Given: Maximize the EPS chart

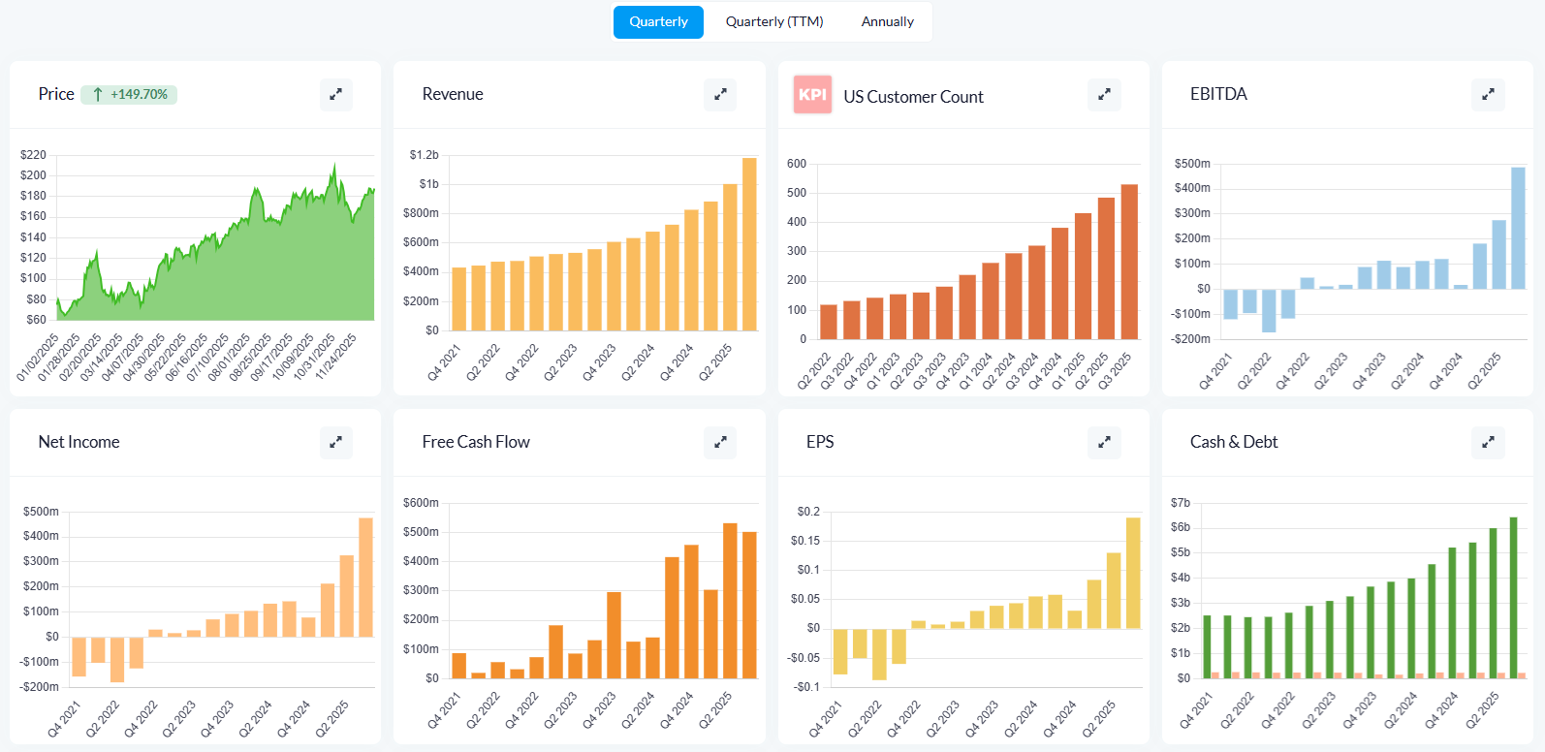Looking at the screenshot, I should [x=1103, y=443].
